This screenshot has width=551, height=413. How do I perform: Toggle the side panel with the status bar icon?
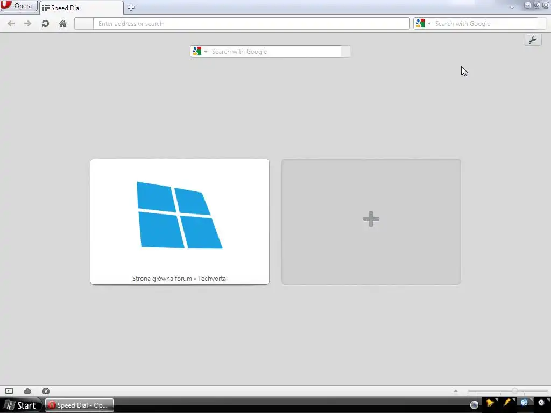coord(9,391)
